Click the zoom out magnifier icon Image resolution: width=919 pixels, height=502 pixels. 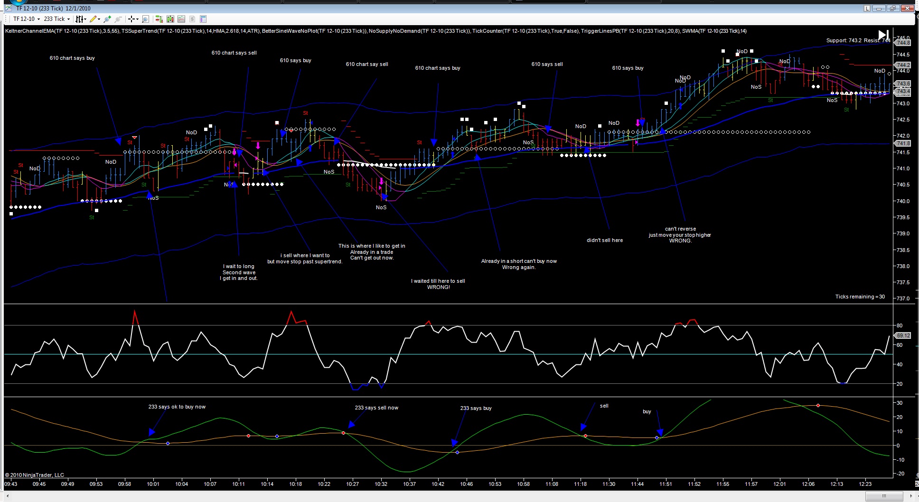coord(118,19)
